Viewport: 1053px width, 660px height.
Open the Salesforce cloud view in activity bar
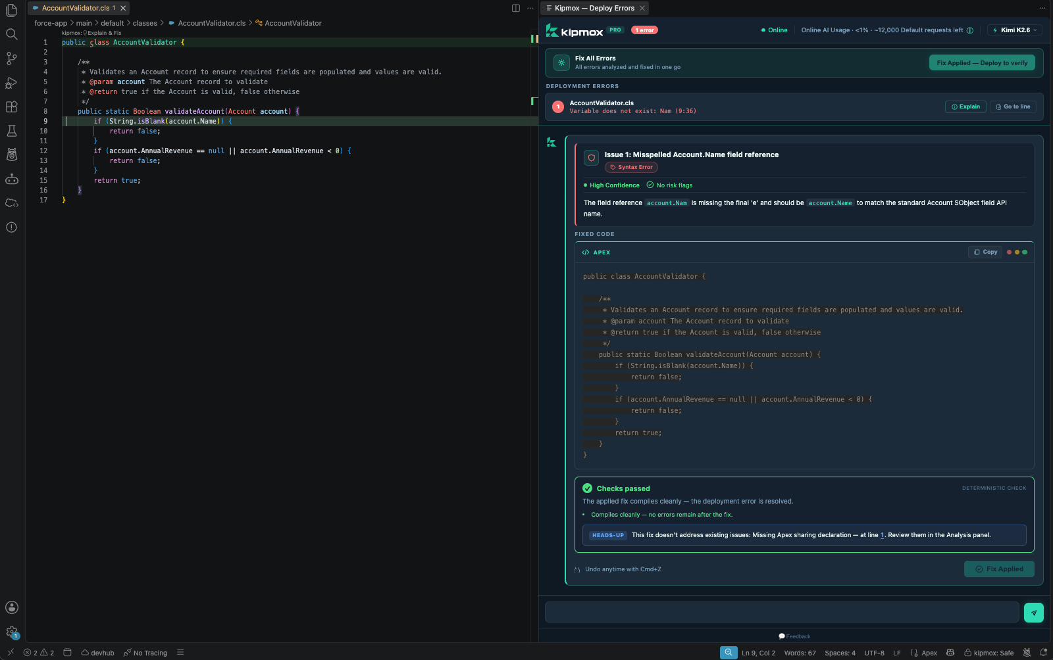tap(11, 203)
